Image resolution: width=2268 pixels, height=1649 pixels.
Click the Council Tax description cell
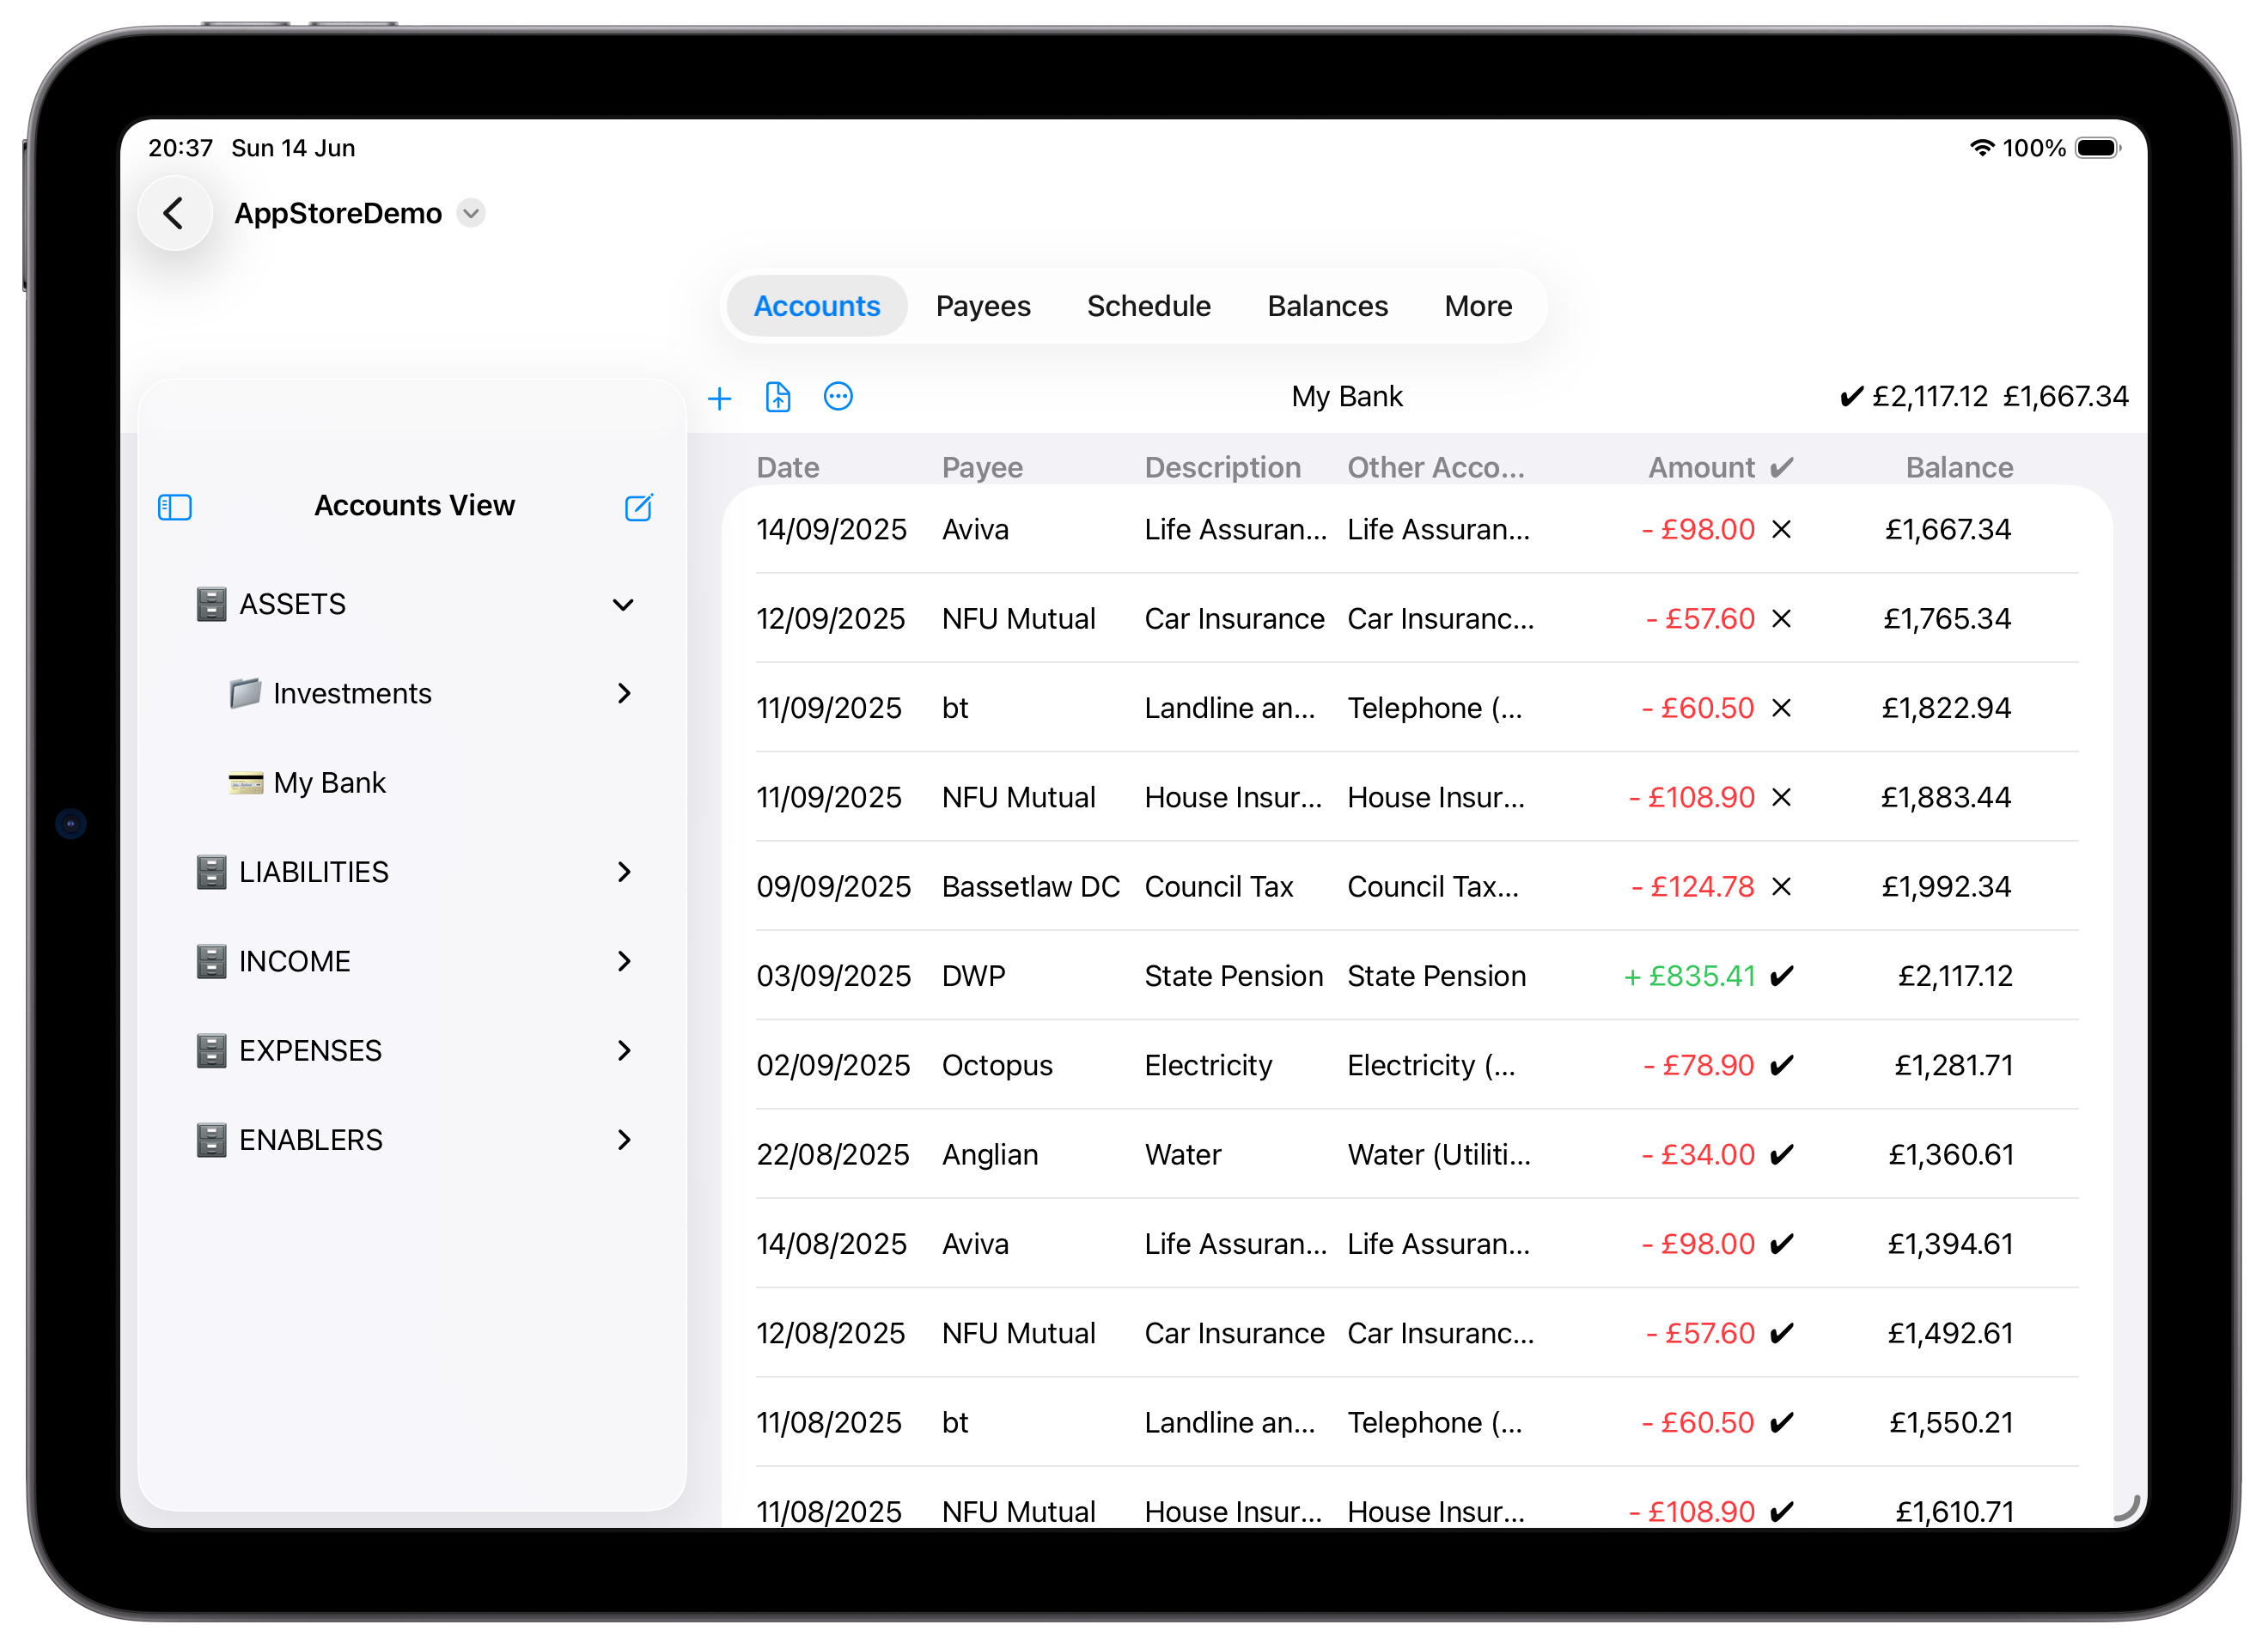(x=1219, y=886)
